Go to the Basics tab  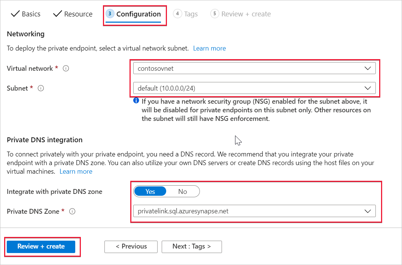coord(25,14)
